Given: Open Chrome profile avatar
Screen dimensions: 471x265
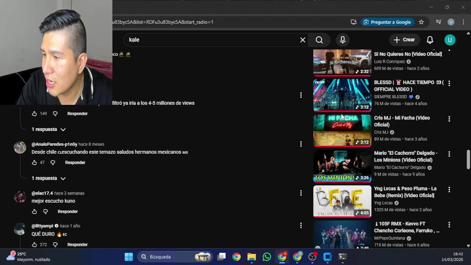Looking at the screenshot, I should pos(451,22).
